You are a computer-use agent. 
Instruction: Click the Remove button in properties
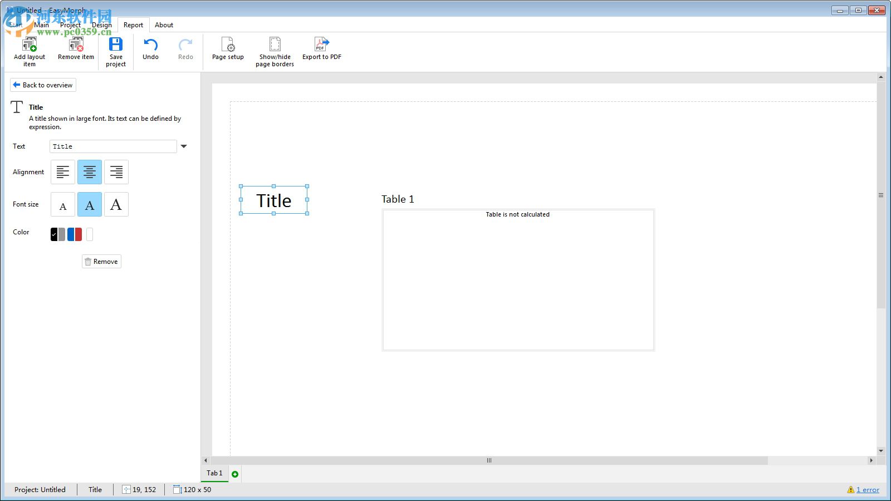(101, 262)
